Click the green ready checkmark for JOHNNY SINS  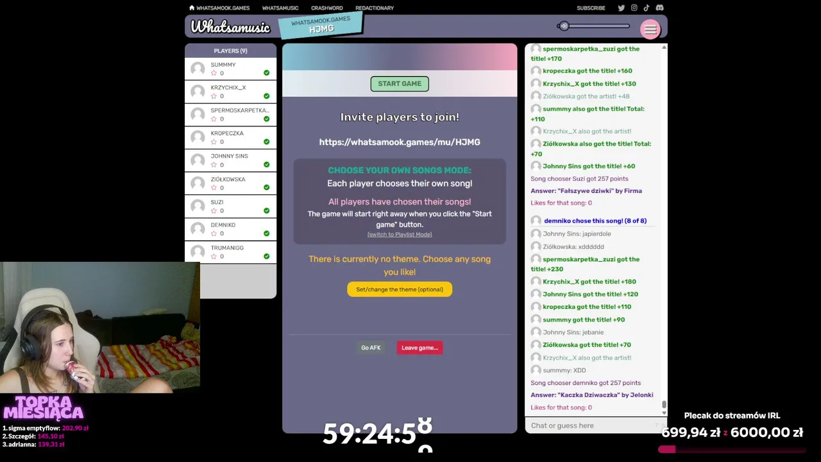266,165
